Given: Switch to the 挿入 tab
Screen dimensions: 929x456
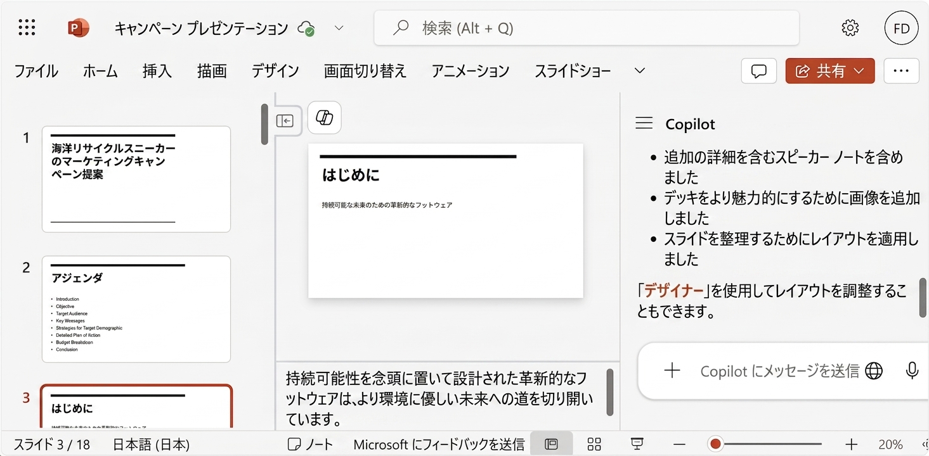Looking at the screenshot, I should [x=157, y=71].
